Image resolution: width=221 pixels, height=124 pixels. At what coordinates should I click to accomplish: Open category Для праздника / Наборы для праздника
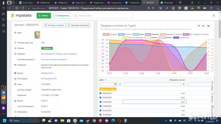(59, 54)
